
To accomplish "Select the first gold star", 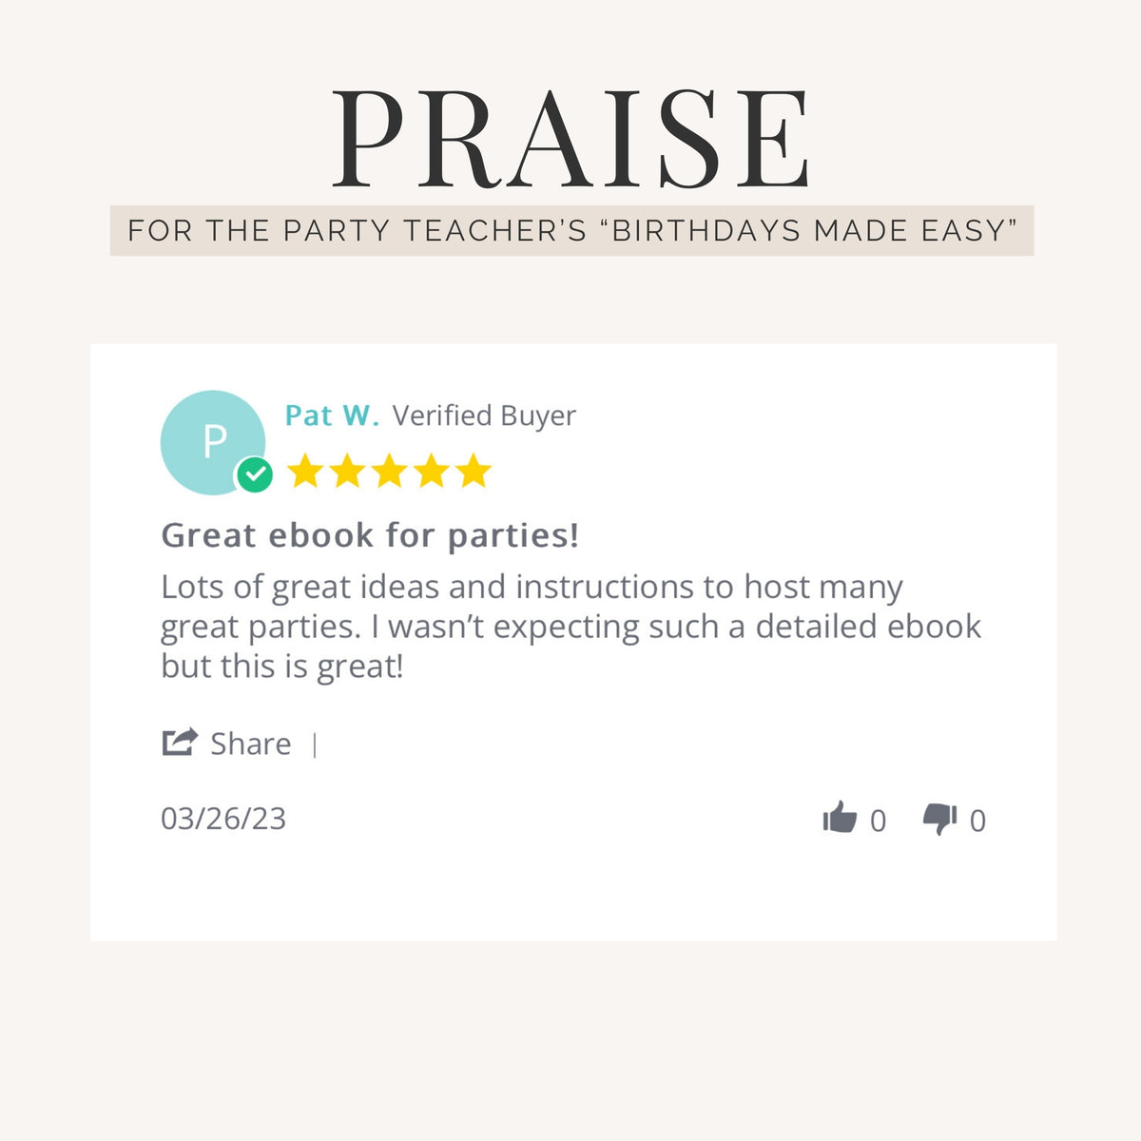I will click(305, 471).
